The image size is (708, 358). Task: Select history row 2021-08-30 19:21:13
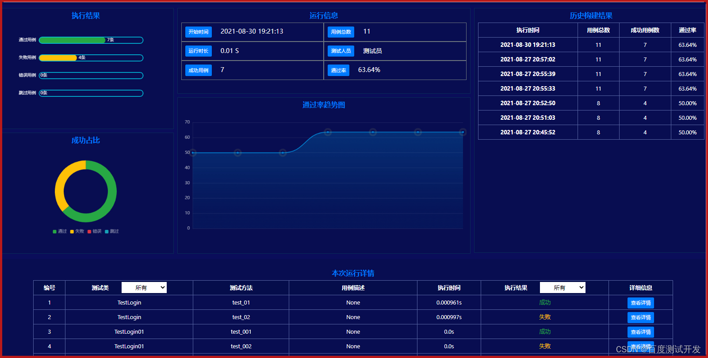click(591, 45)
